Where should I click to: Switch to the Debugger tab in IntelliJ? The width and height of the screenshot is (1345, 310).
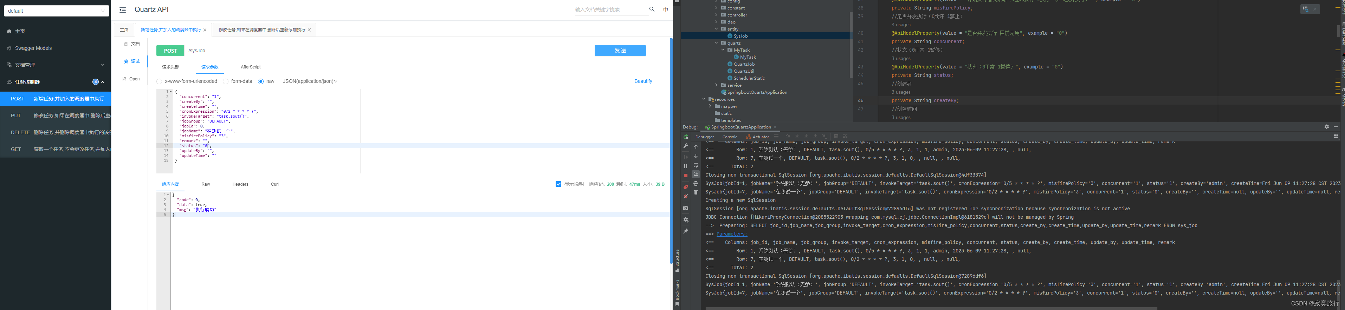[x=704, y=137]
